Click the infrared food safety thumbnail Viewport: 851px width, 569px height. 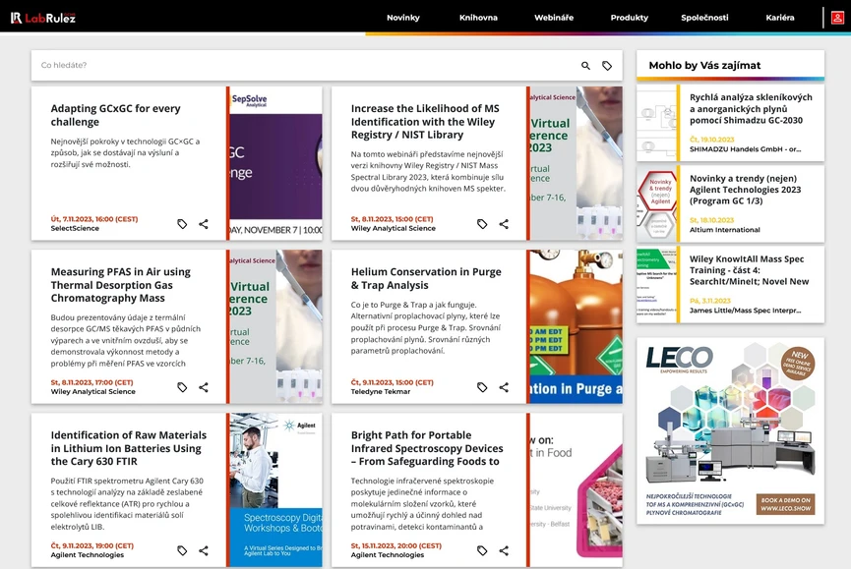point(577,489)
